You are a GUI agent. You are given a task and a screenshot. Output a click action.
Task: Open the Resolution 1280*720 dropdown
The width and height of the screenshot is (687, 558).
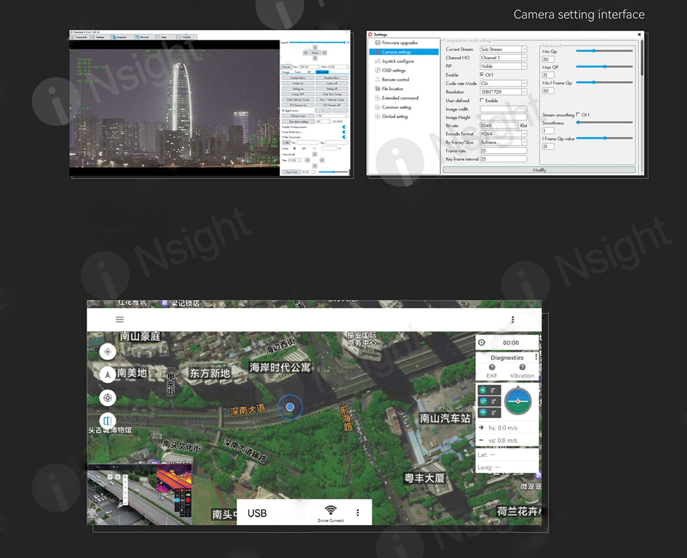click(524, 92)
